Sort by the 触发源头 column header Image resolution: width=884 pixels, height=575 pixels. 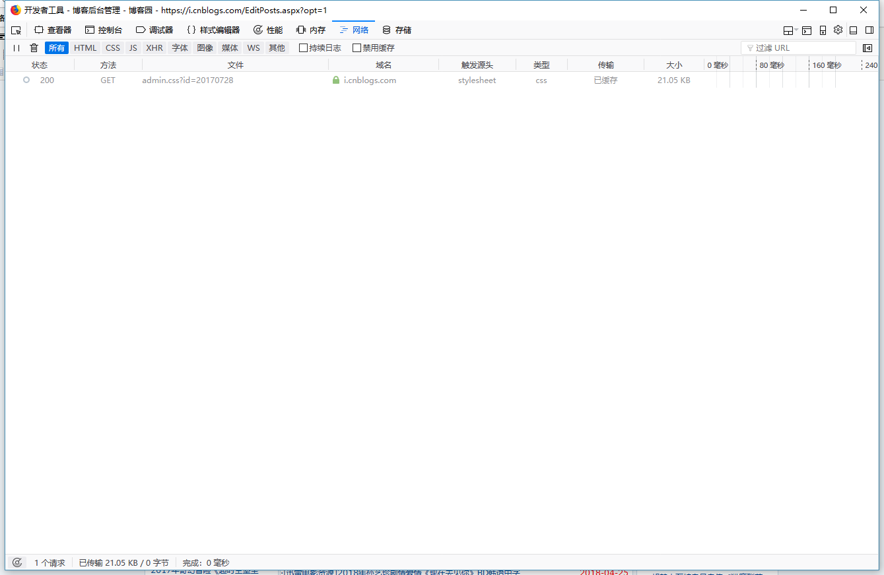(x=477, y=65)
